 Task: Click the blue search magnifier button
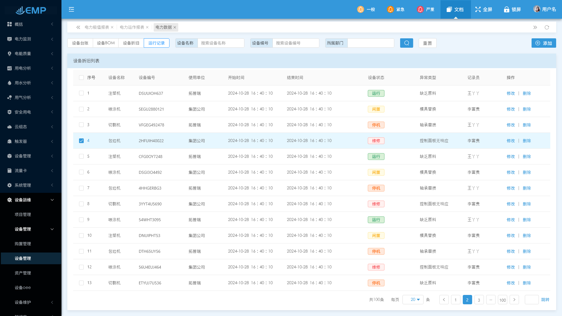point(407,43)
